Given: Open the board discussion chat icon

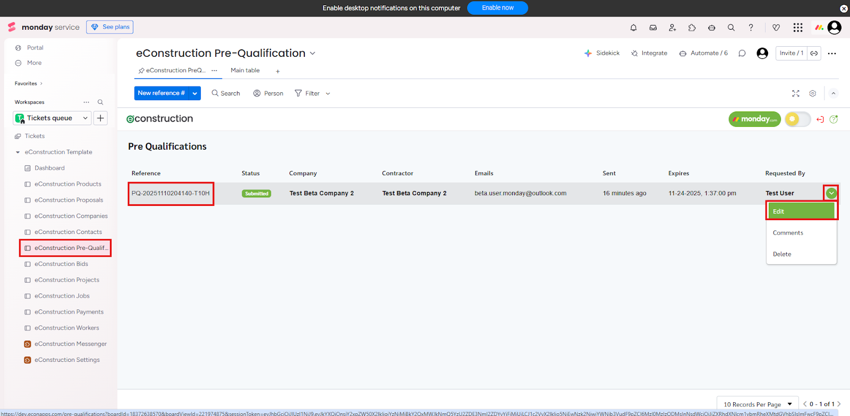Looking at the screenshot, I should [x=742, y=53].
